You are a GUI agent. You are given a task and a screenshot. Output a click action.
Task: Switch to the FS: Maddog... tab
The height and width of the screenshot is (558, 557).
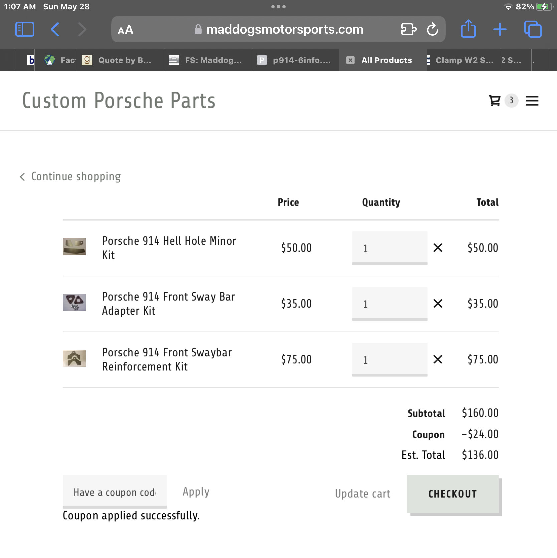tap(207, 60)
